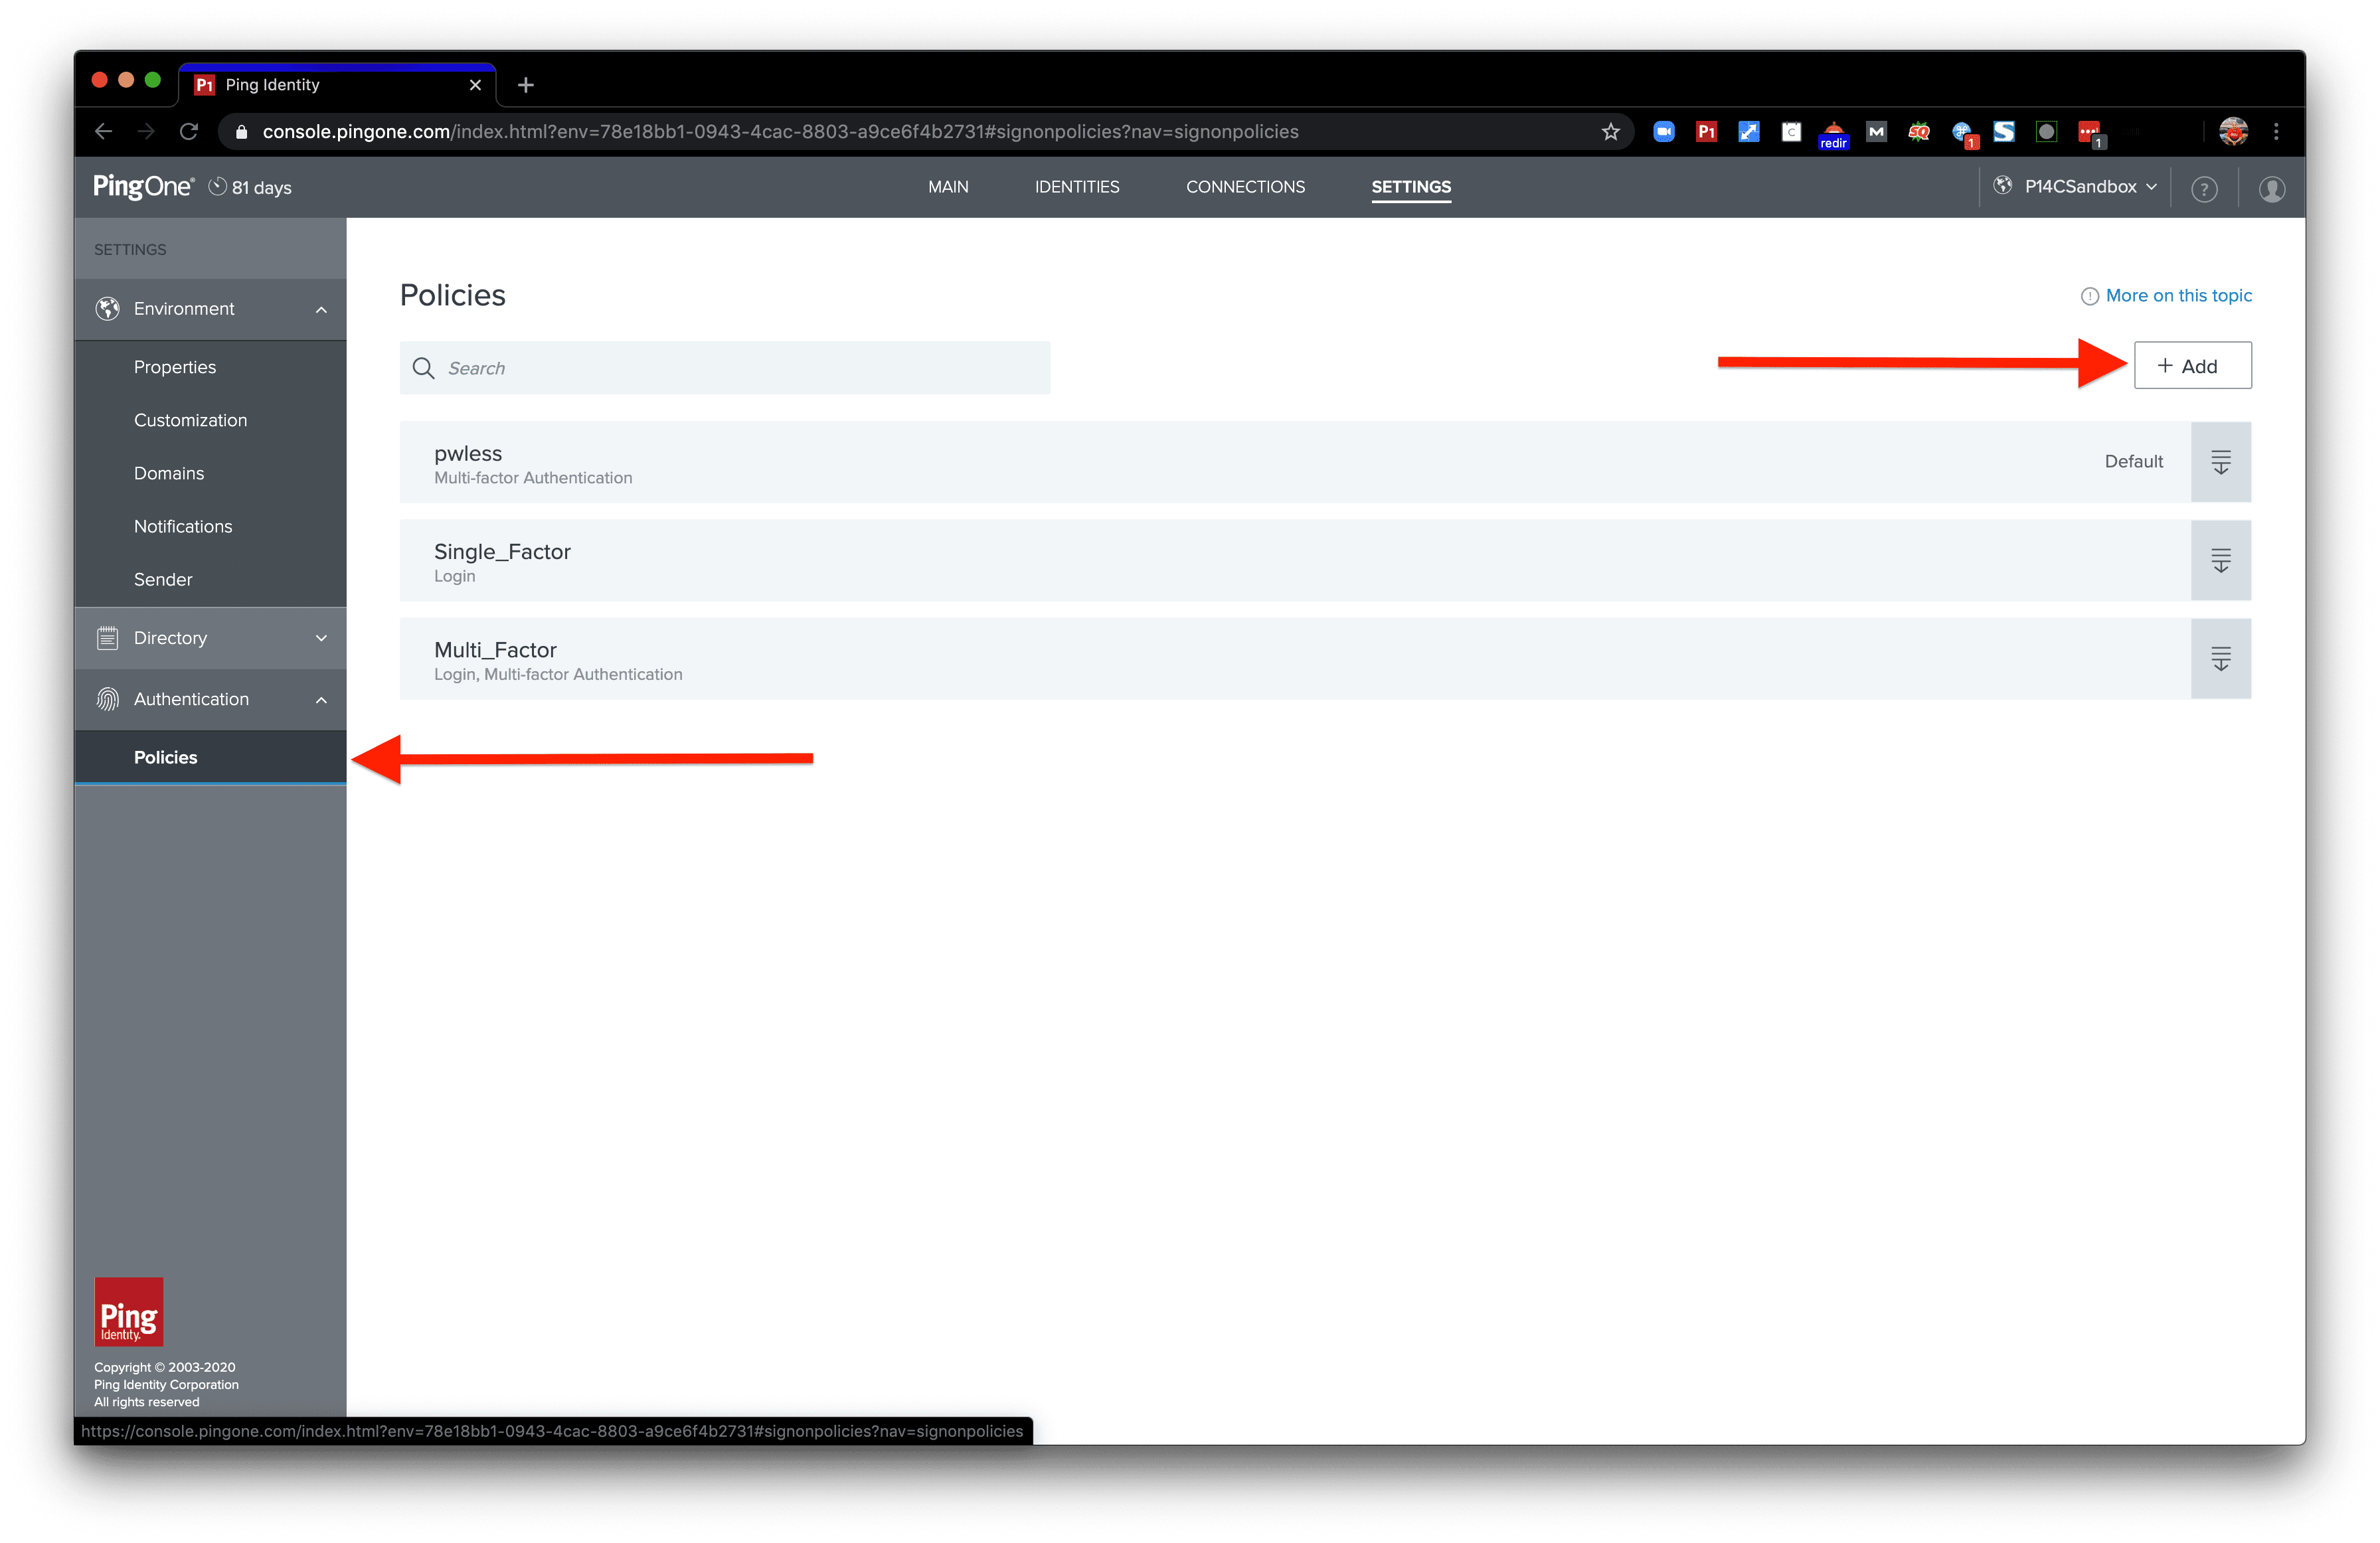
Task: Click the browser forward arrow
Action: (146, 131)
